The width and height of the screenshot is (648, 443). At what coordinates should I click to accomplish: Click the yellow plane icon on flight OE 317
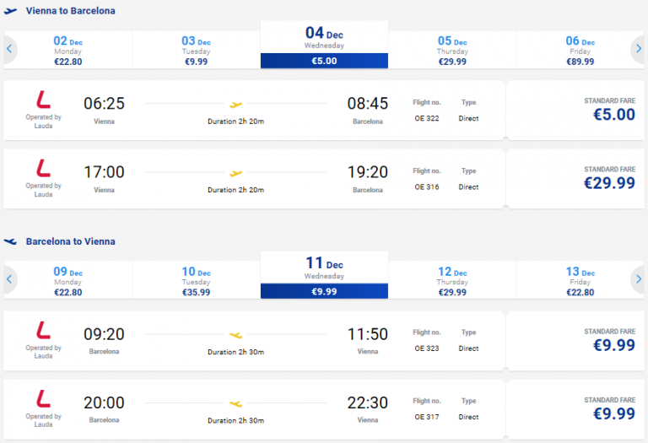click(x=236, y=403)
